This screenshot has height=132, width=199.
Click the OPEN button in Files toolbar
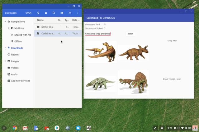(x=28, y=13)
